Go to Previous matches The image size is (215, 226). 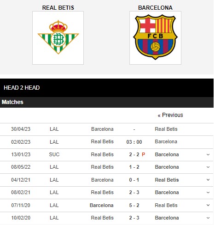170,115
